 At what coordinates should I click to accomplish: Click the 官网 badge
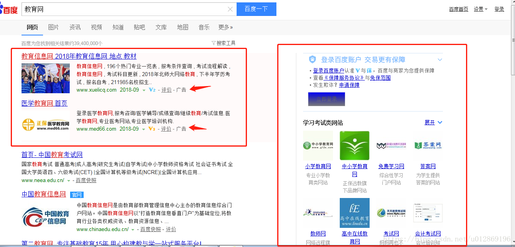(76, 195)
